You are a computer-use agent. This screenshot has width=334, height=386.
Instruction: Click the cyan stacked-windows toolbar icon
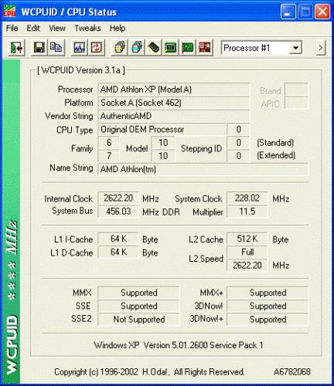point(137,48)
